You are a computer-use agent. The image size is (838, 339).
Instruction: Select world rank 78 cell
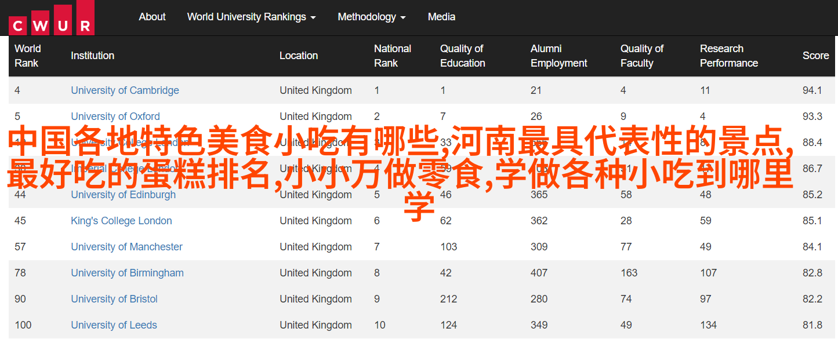coord(20,273)
